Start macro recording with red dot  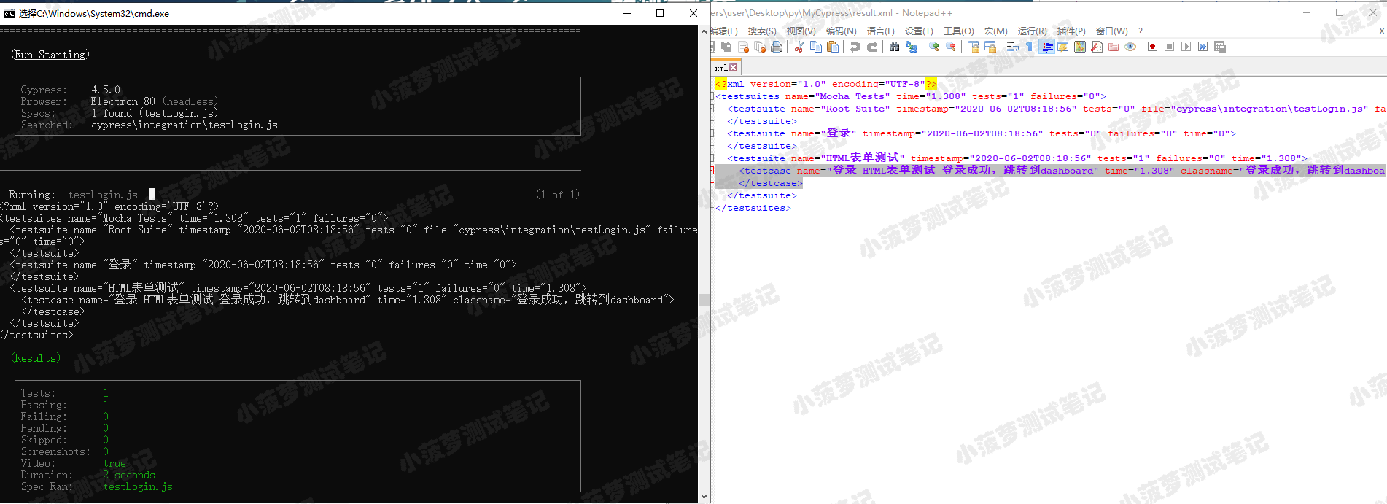1152,47
